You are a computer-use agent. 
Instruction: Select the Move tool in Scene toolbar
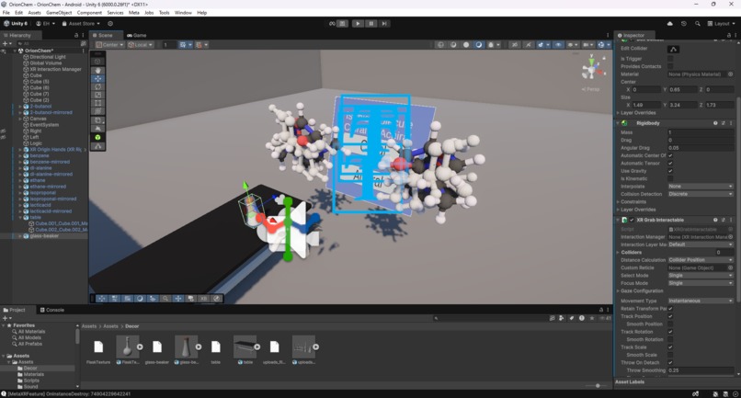(97, 78)
